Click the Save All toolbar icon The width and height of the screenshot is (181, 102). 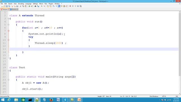click(9, 6)
